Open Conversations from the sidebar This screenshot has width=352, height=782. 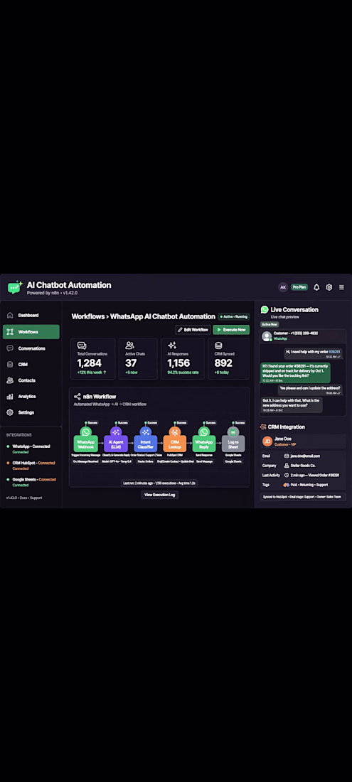(x=31, y=348)
